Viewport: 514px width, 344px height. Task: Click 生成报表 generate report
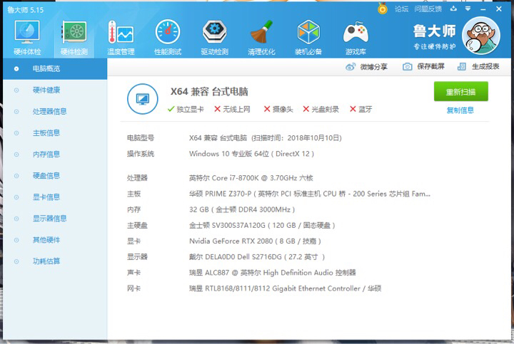click(x=478, y=67)
